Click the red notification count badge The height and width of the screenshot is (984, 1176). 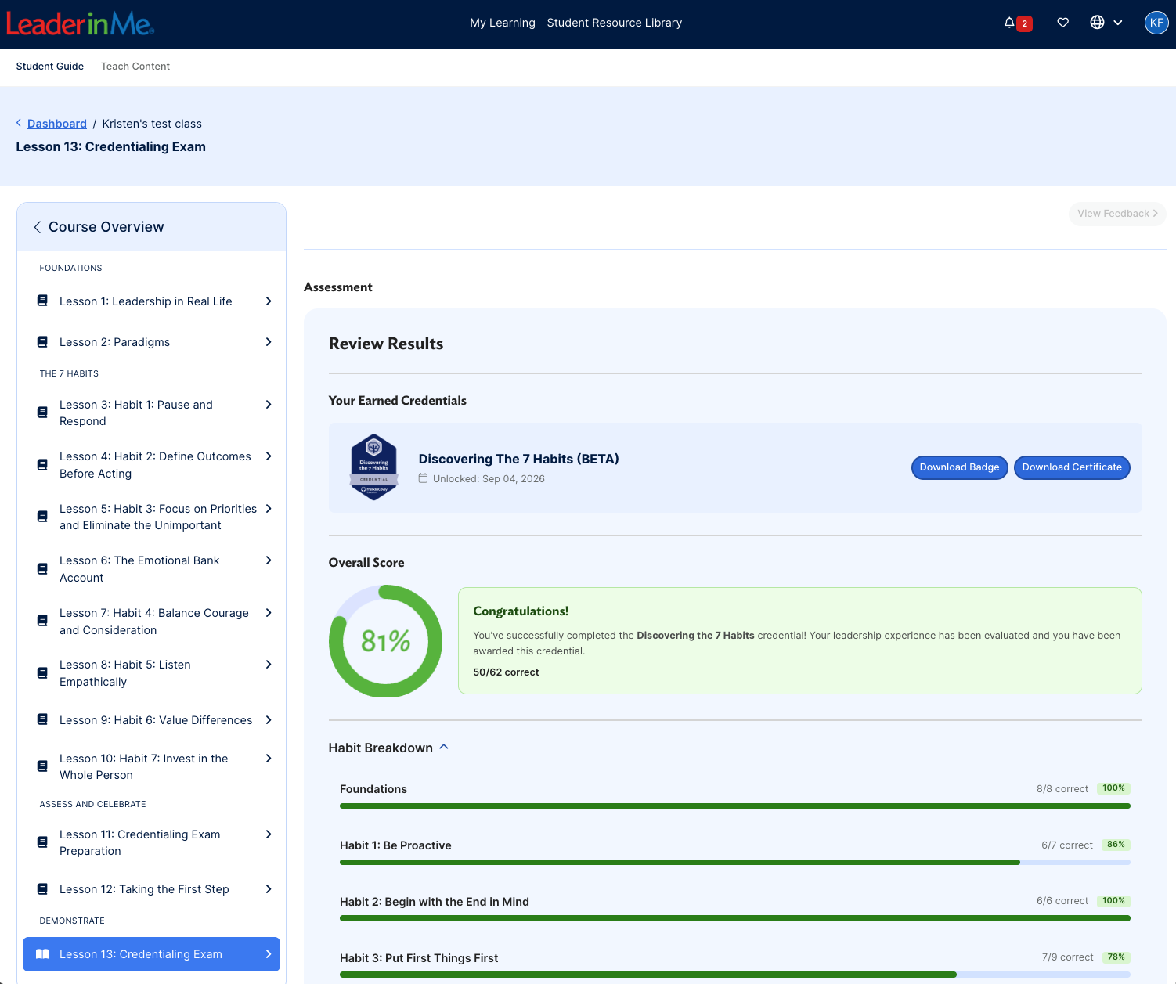pyautogui.click(x=1024, y=23)
